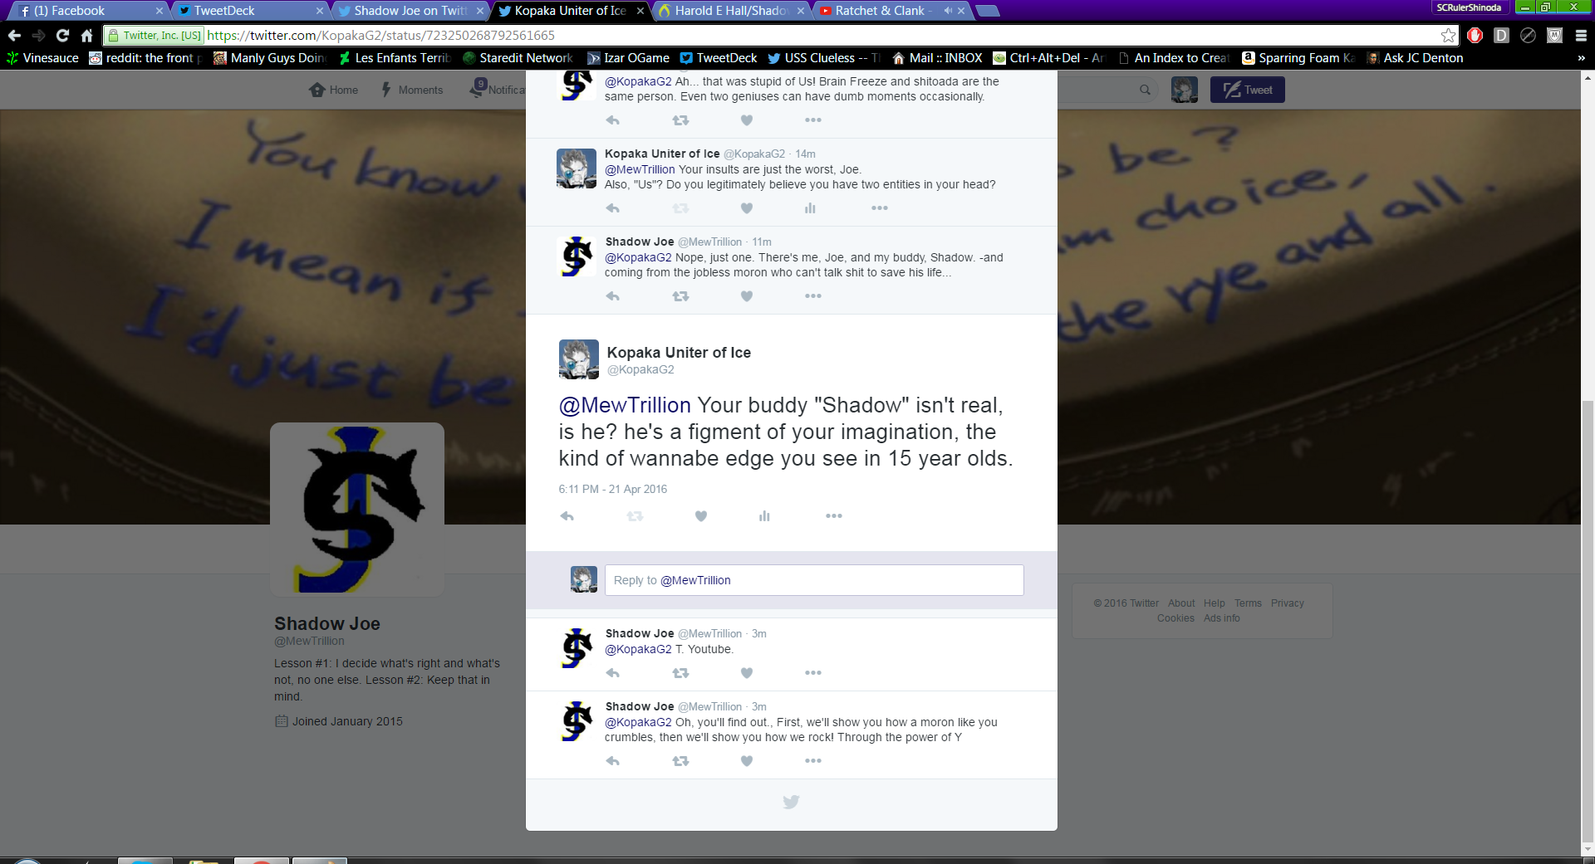Open the Chrome hamburger menu
1595x864 pixels.
[x=1581, y=36]
